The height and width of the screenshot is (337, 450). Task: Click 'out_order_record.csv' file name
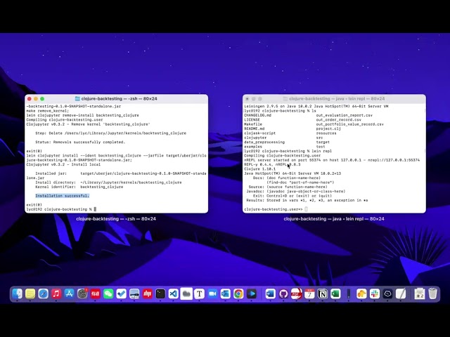(339, 120)
